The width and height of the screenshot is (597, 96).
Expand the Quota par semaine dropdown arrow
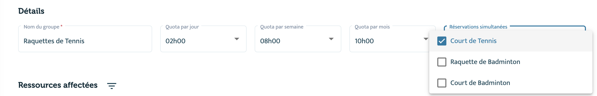(331, 39)
